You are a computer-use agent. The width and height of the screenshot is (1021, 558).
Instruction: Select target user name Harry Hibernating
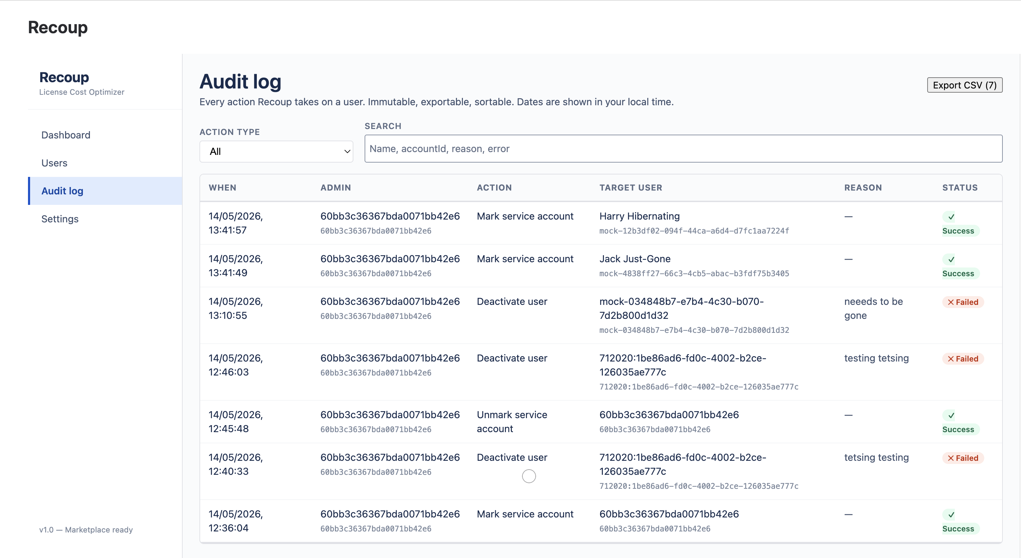tap(639, 216)
